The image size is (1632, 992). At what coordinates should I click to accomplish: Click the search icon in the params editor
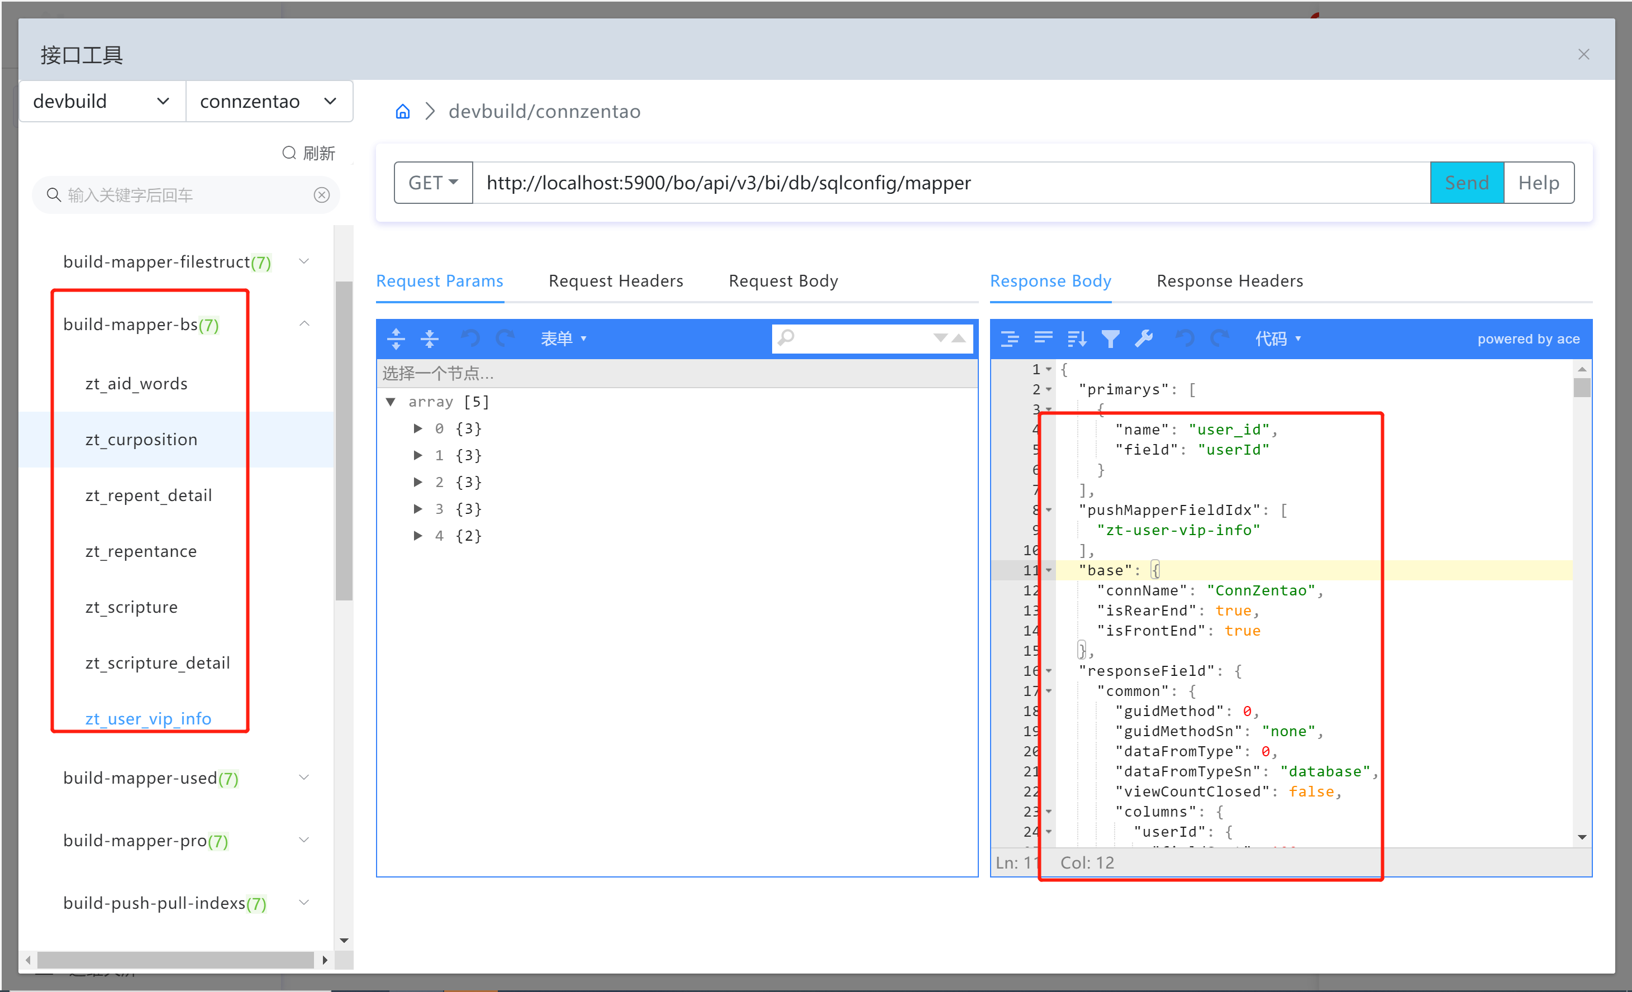pos(786,338)
